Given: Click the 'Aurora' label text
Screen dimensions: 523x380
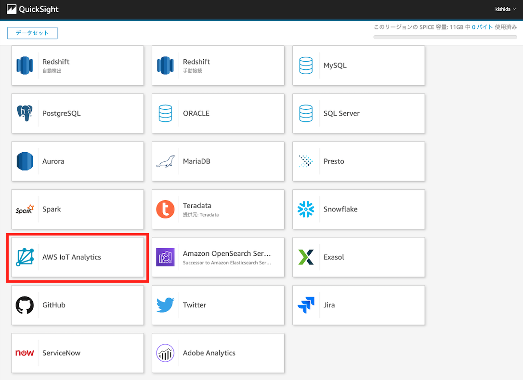Looking at the screenshot, I should 53,161.
